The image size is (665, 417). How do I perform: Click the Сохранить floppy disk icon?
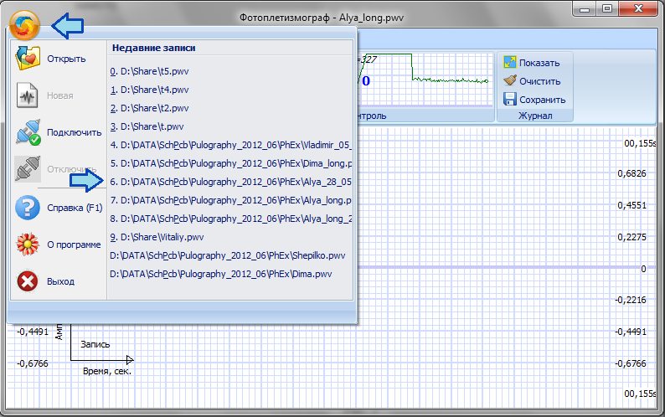pyautogui.click(x=509, y=100)
